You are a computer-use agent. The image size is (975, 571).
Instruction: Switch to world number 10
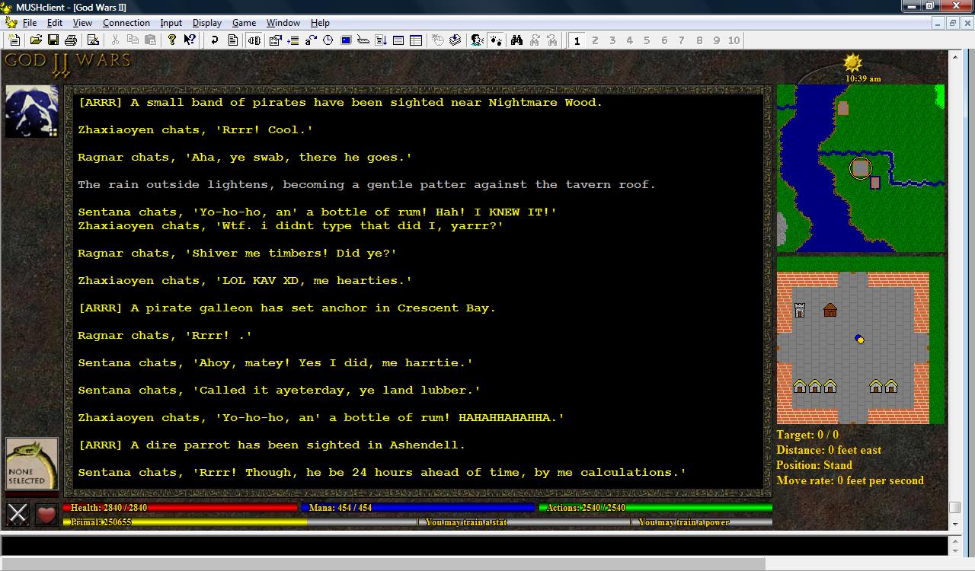coord(734,40)
